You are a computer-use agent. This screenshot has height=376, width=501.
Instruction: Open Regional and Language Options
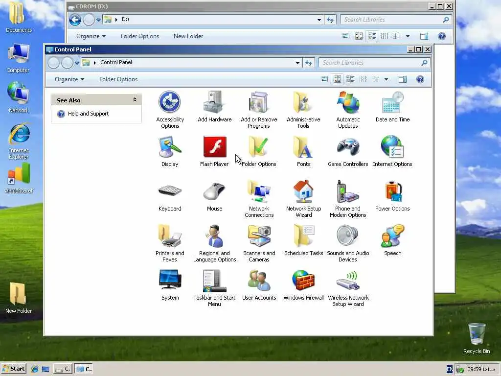[x=214, y=243]
